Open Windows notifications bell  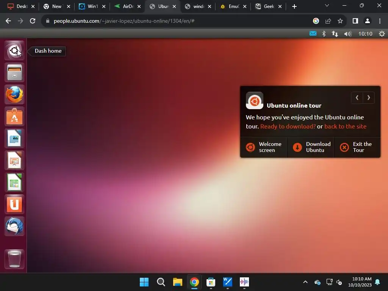point(378,282)
